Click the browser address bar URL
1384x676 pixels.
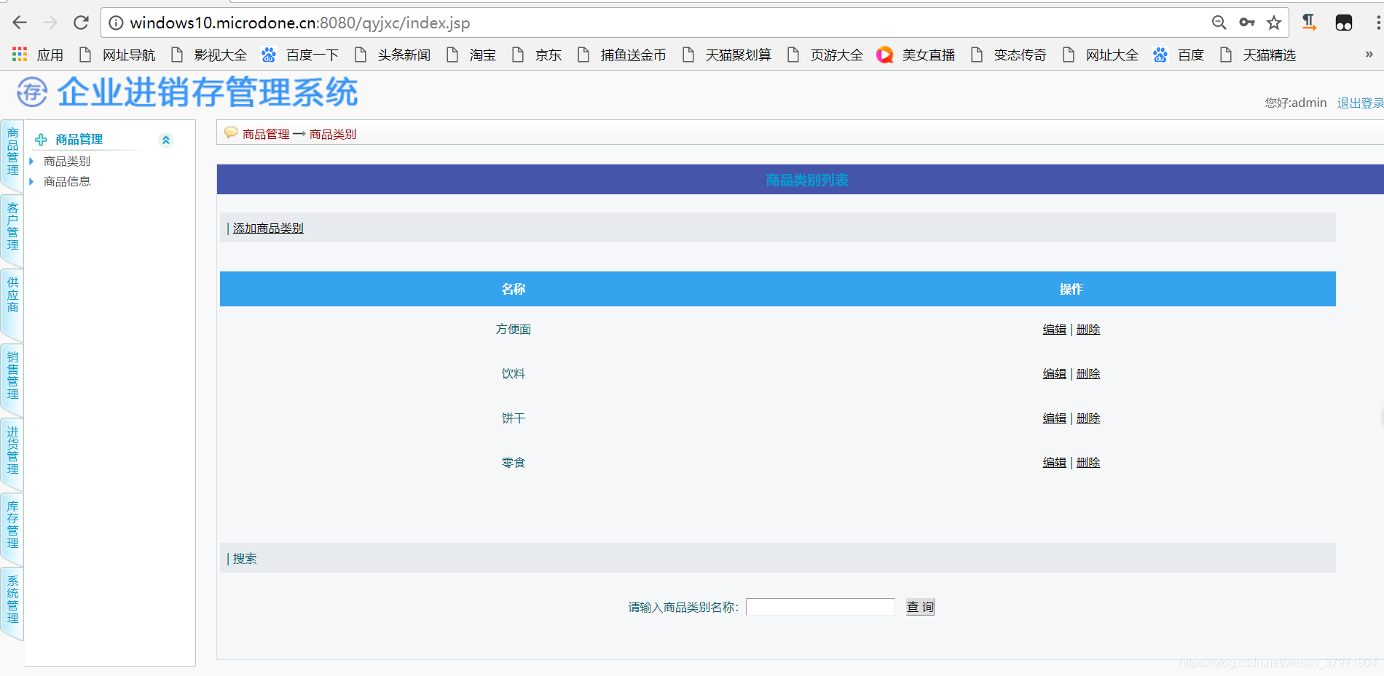click(299, 23)
